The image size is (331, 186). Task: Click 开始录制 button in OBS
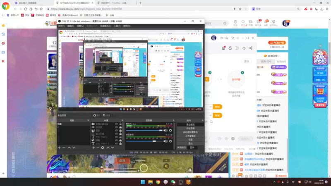tap(190, 129)
